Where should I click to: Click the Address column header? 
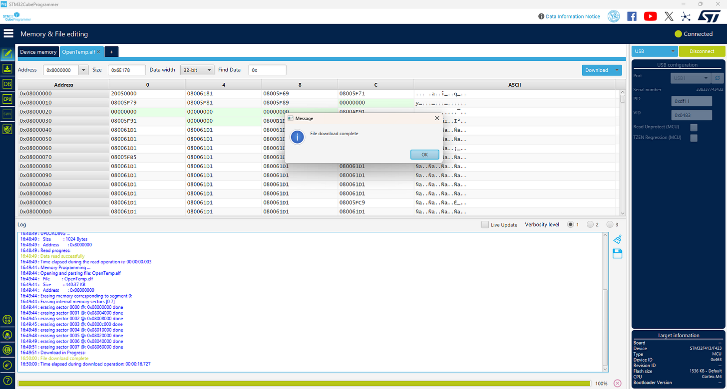pos(63,85)
